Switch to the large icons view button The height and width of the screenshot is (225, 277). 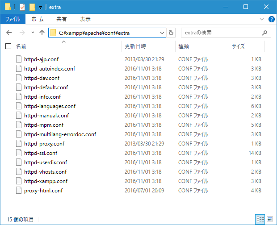[x=270, y=219]
